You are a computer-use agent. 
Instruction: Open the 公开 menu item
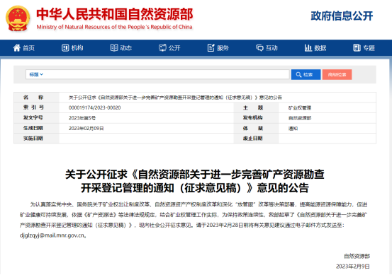tap(174, 48)
